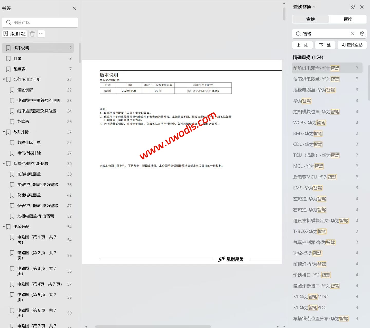Select the 配置表 bookmark
The width and height of the screenshot is (370, 328).
point(19,69)
